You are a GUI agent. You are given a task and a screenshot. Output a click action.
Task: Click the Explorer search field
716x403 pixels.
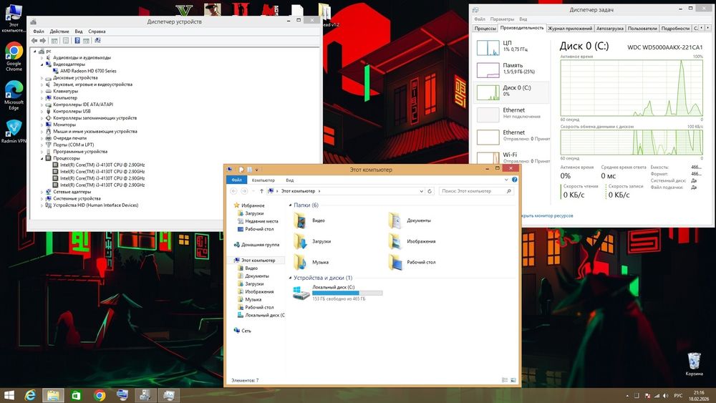pyautogui.click(x=473, y=191)
